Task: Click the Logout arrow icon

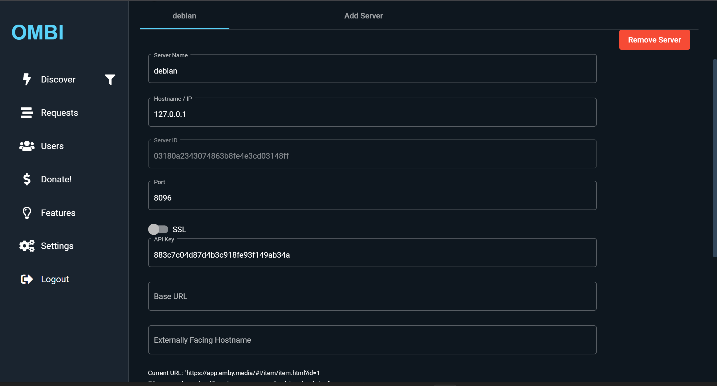Action: pos(27,279)
